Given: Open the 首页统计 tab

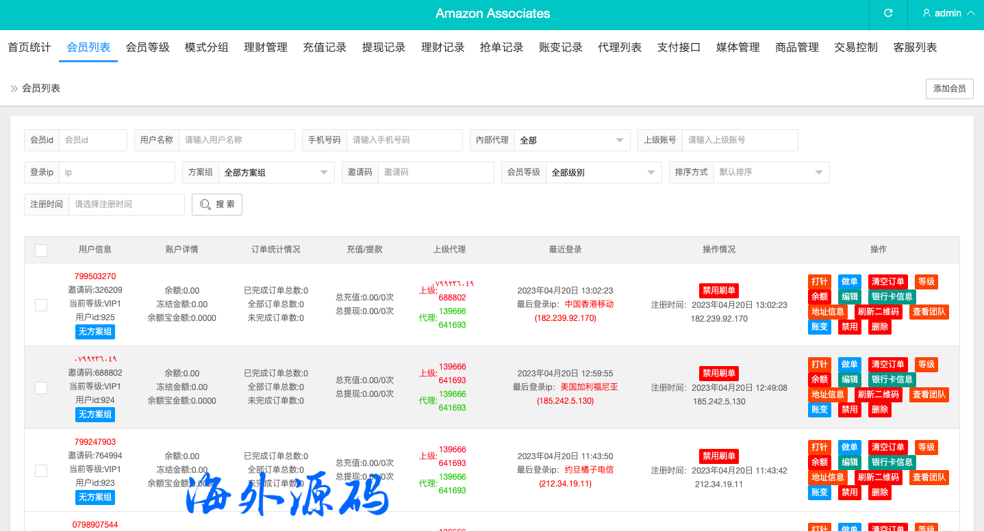Looking at the screenshot, I should pyautogui.click(x=29, y=47).
